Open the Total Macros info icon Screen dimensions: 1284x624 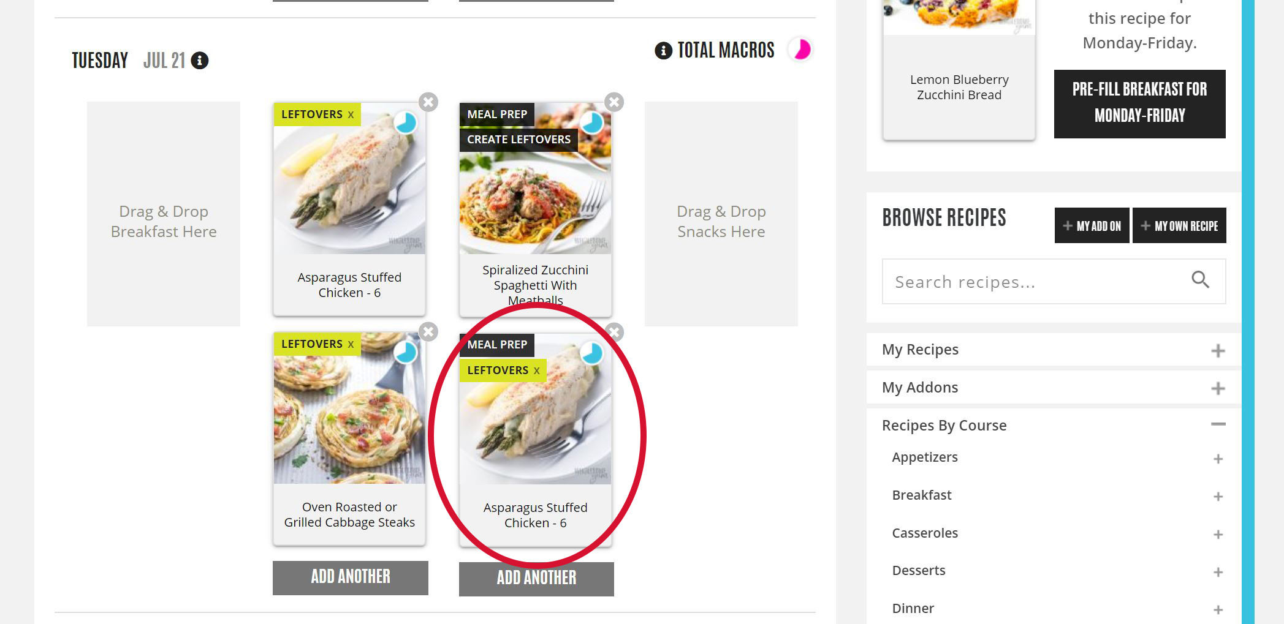[663, 50]
